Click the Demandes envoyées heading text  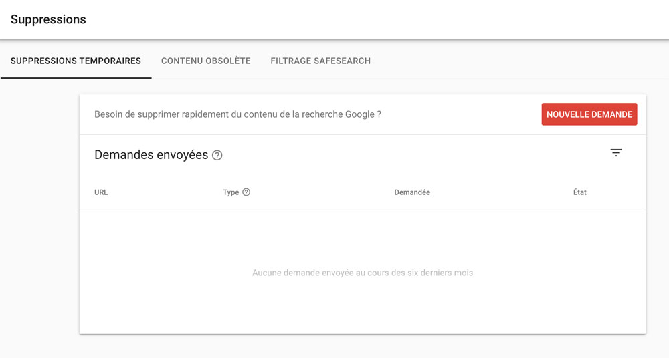pyautogui.click(x=151, y=155)
